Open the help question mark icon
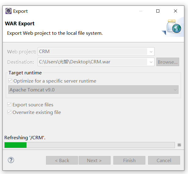Image resolution: width=188 pixels, height=174 pixels. tap(11, 160)
